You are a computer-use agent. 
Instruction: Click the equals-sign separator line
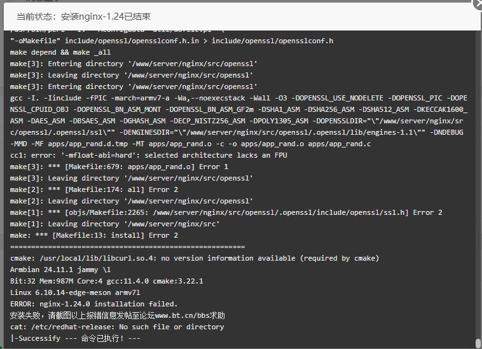128,247
